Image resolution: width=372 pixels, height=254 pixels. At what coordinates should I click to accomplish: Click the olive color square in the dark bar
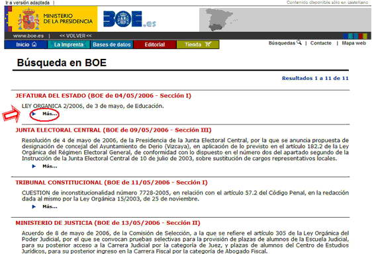click(x=365, y=36)
